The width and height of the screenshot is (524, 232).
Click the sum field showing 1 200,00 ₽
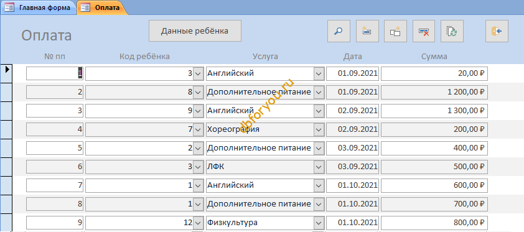click(434, 92)
